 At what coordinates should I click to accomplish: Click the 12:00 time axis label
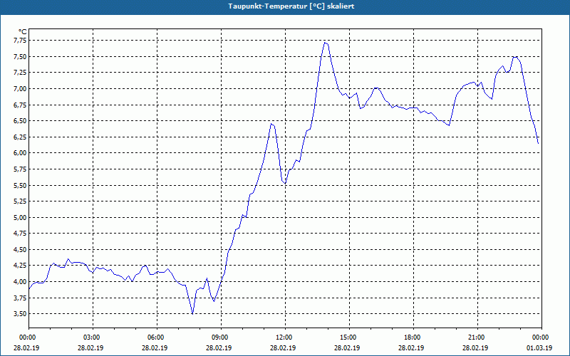pos(285,337)
